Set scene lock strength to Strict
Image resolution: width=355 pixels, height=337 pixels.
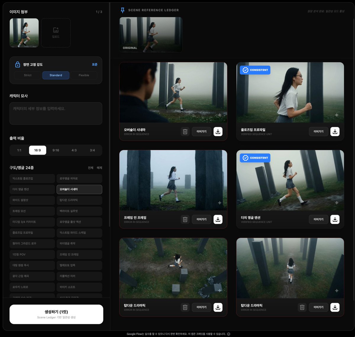tap(28, 75)
